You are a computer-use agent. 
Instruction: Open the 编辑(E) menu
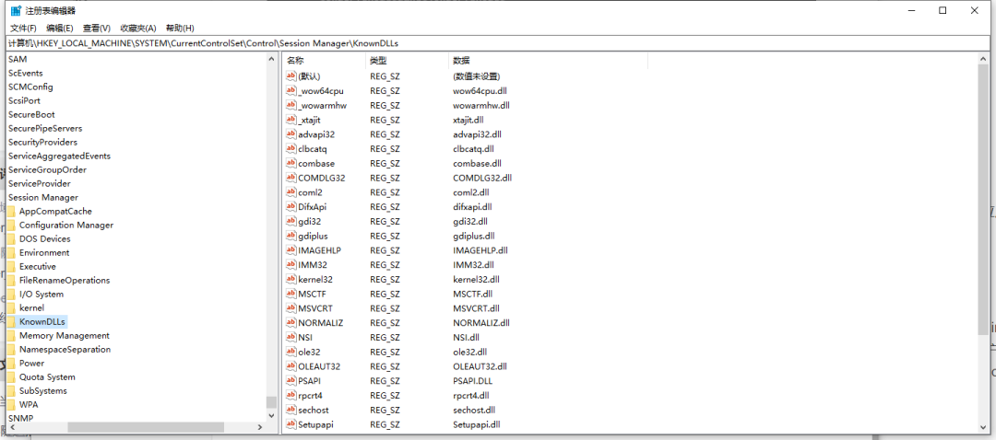pyautogui.click(x=60, y=28)
